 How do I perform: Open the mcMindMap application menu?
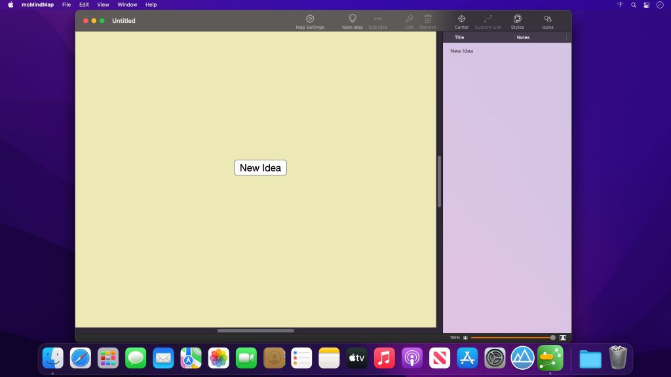(x=37, y=5)
